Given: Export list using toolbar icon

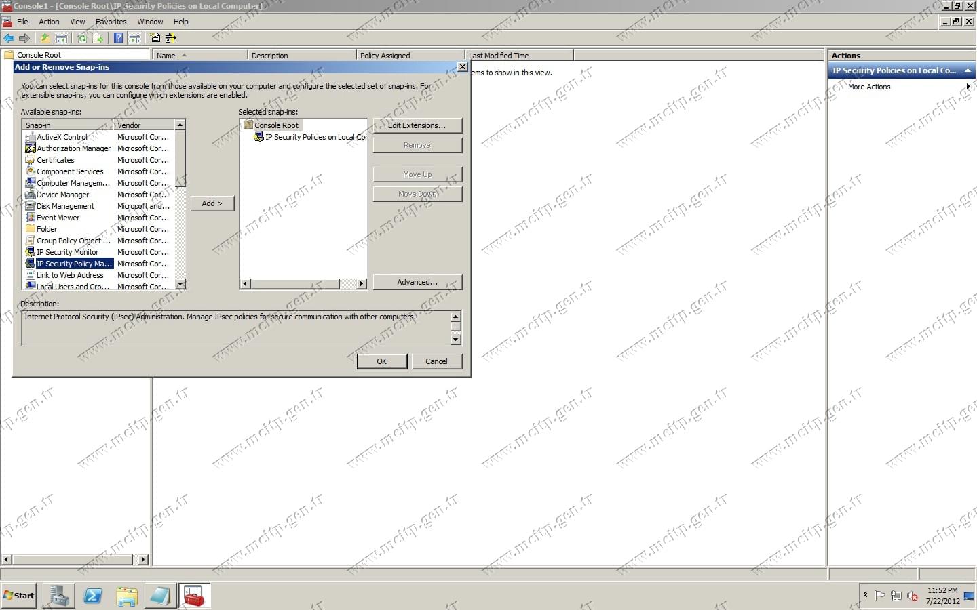Looking at the screenshot, I should coord(98,39).
